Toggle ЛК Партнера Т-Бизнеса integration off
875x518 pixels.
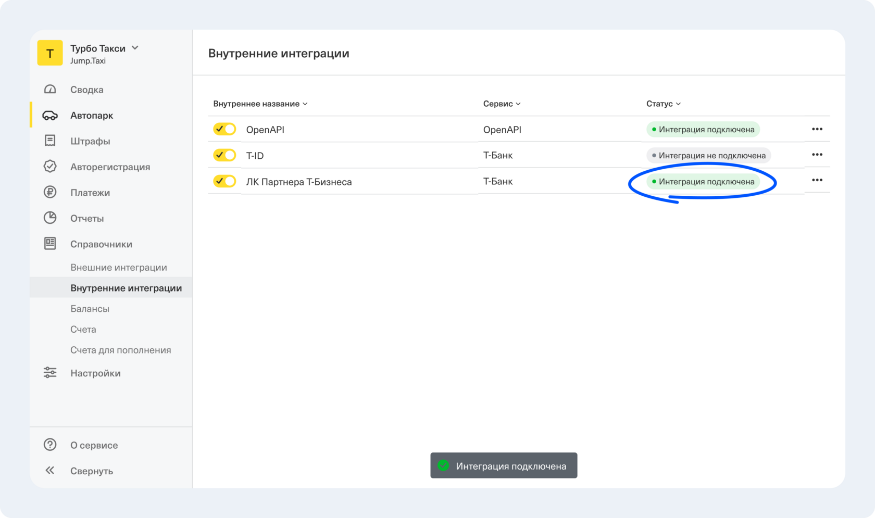pos(224,181)
